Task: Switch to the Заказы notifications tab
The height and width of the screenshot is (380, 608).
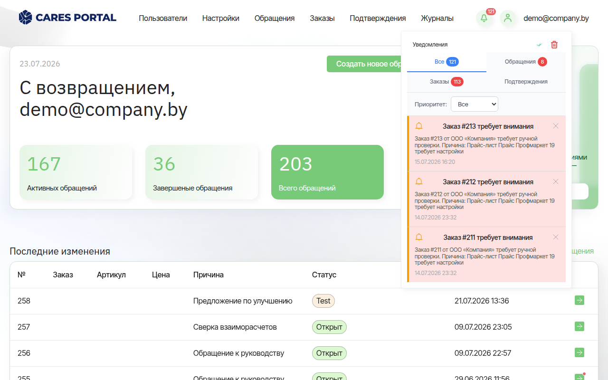Action: point(446,82)
